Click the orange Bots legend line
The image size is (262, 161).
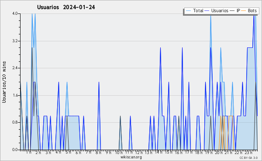pos(244,11)
